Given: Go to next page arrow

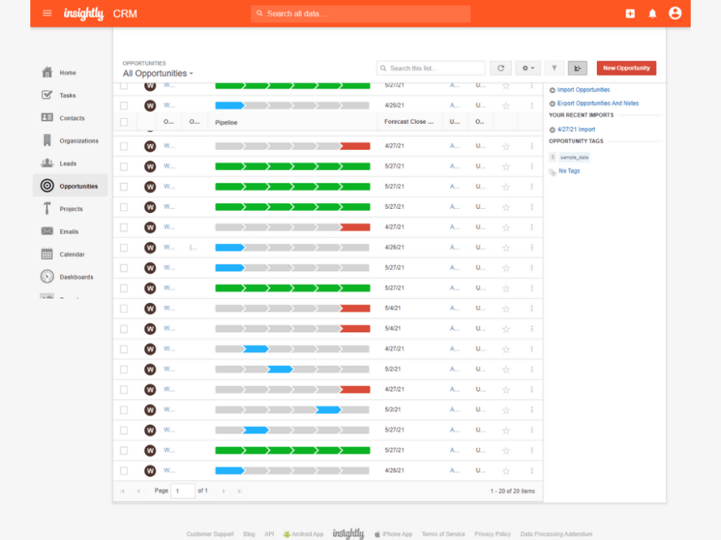Looking at the screenshot, I should click(224, 491).
